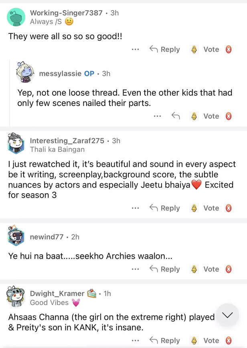The width and height of the screenshot is (247, 348).
Task: Upvote Working-Singer7387's comment
Action: [194, 49]
